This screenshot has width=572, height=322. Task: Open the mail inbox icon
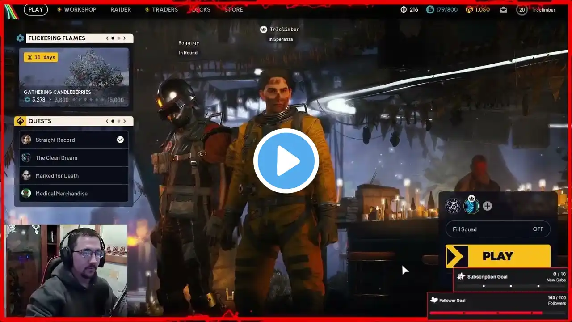pyautogui.click(x=504, y=10)
